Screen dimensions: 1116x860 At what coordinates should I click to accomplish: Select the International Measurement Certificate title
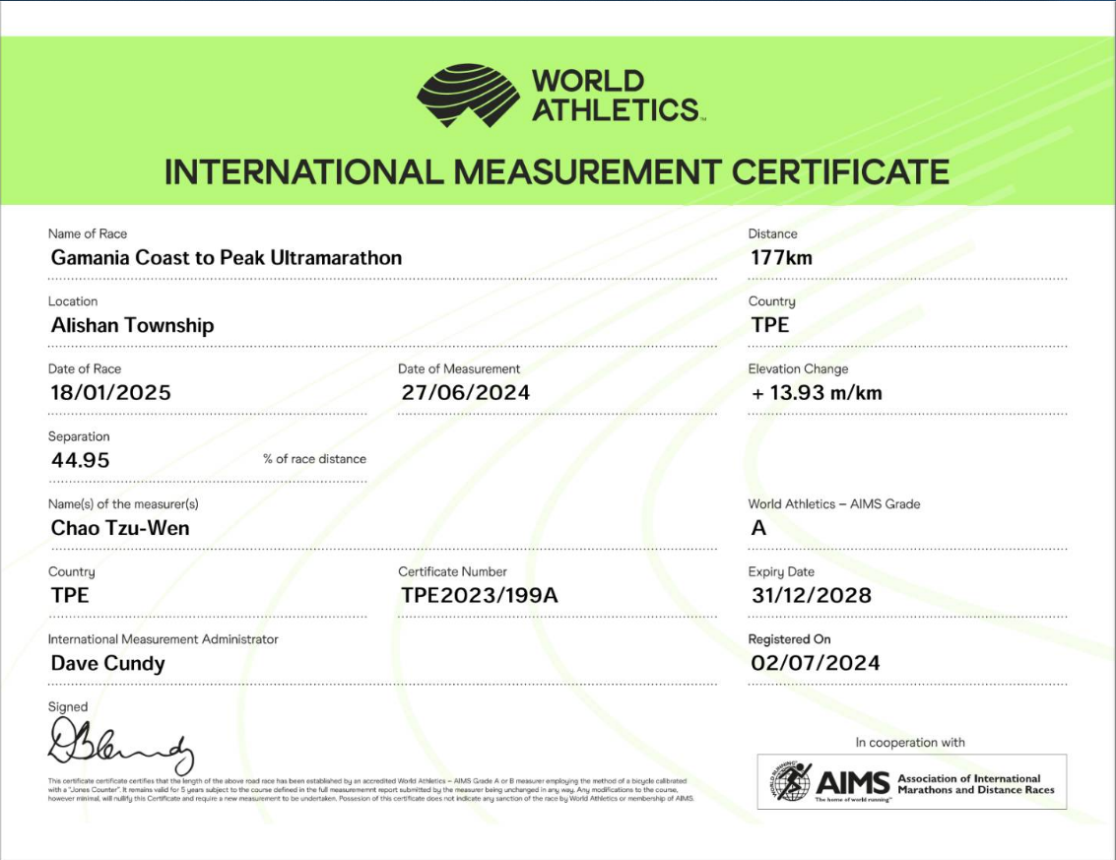(x=557, y=172)
